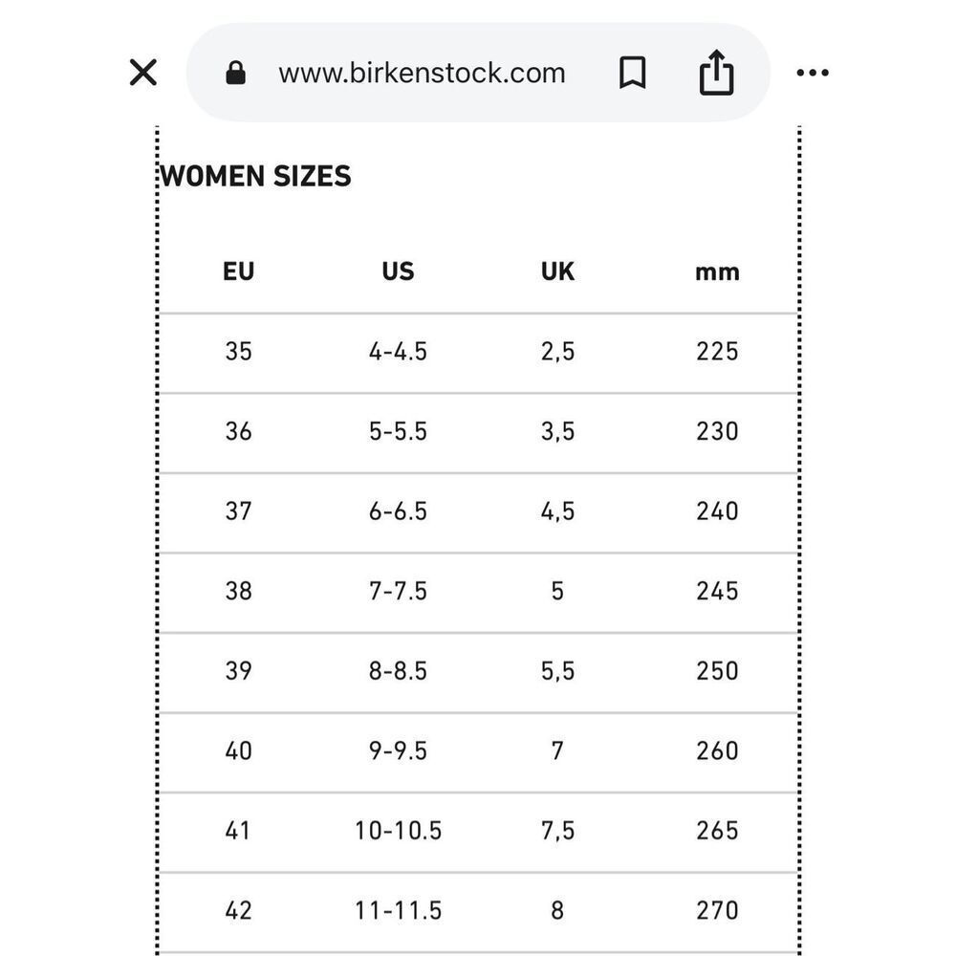Click US size 9-9.5 cell

(x=398, y=750)
